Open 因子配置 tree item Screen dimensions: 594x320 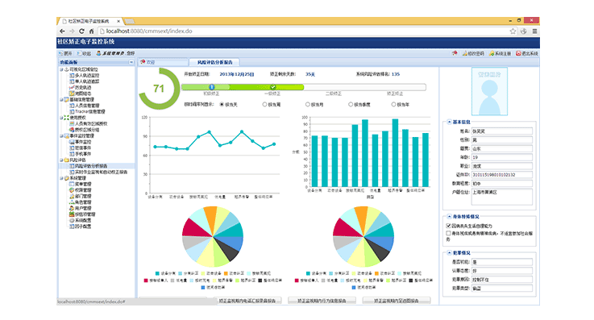click(81, 226)
